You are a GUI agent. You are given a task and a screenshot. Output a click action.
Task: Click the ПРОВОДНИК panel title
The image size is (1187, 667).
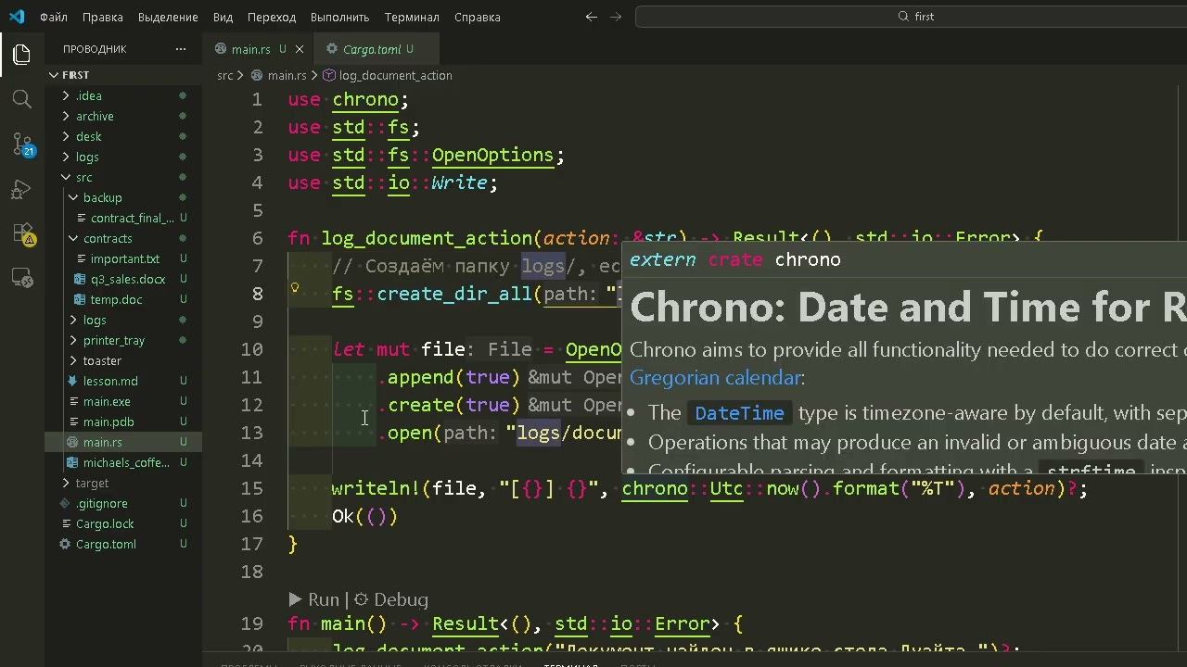[95, 49]
